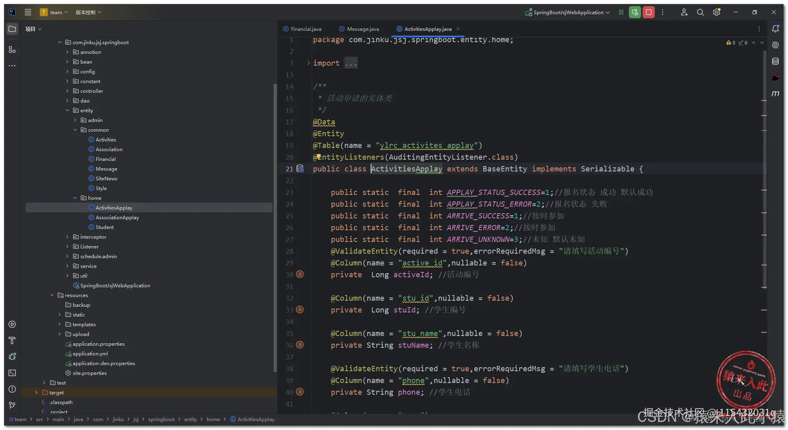Image resolution: width=788 pixels, height=430 pixels.
Task: Click the gutter annotation icon on line 33
Action: [x=300, y=310]
